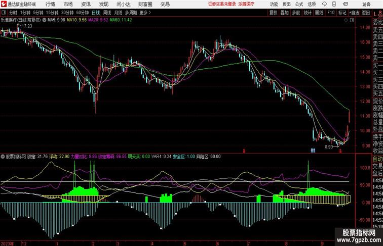Click the 多股 multi-stock button
Screen dimensions: 383x246
point(296,13)
